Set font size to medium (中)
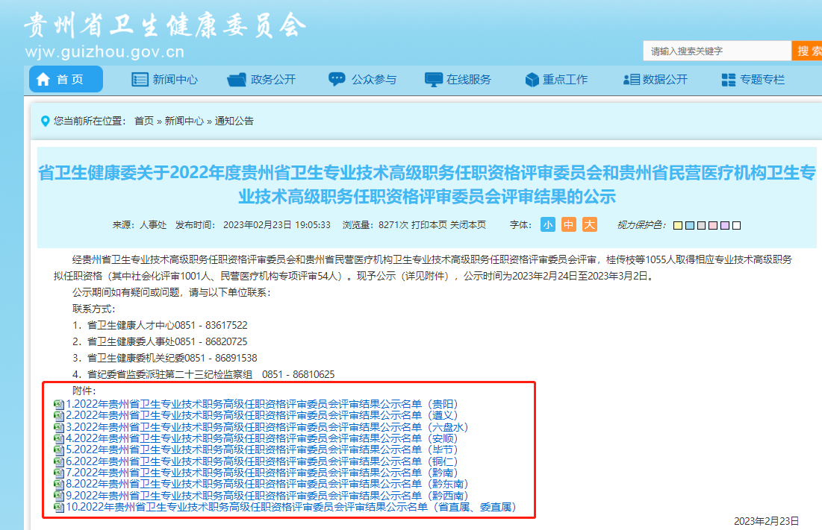The image size is (822, 530). pos(569,224)
